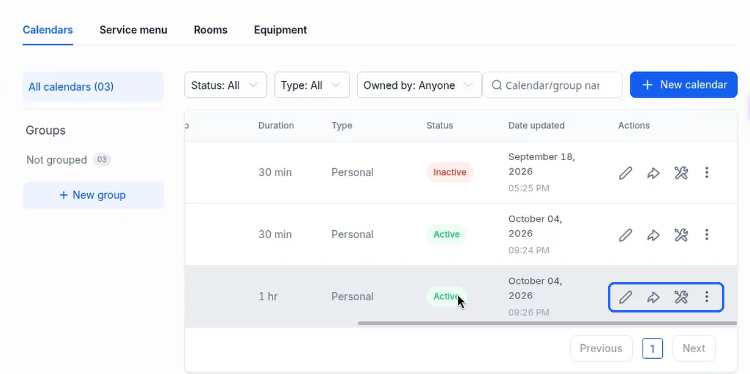
Task: Edit the 1 hr calendar with pencil icon
Action: (x=625, y=297)
